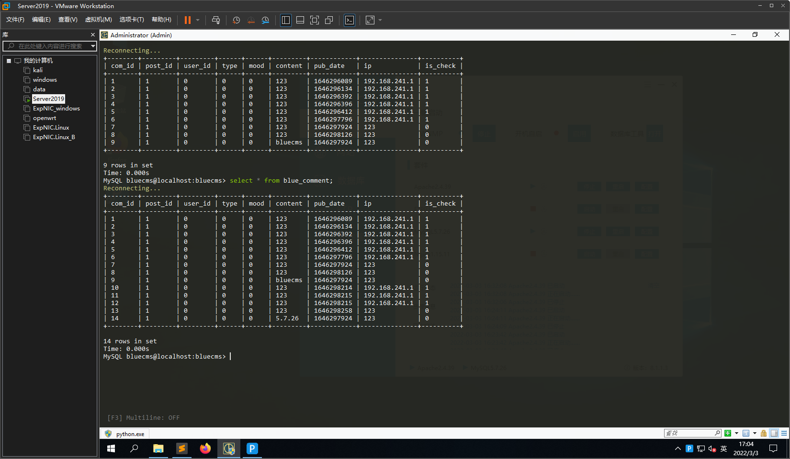This screenshot has width=790, height=459.
Task: Revert to the previous snapshot
Action: pyautogui.click(x=250, y=20)
